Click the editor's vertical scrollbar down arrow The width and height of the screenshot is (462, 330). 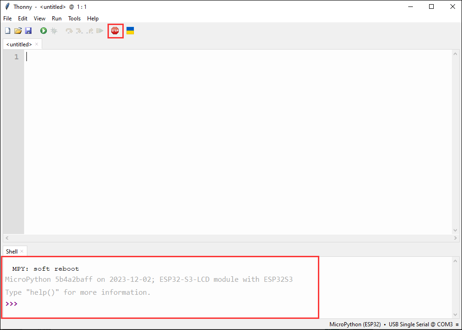click(x=455, y=230)
